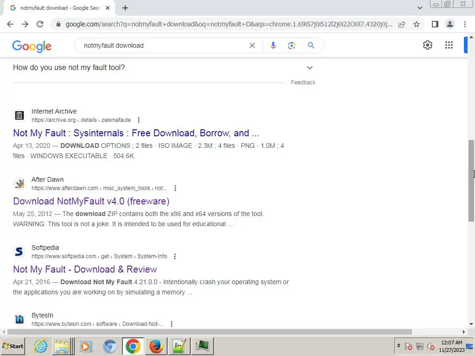Screen dimensions: 475x356
Task: Open Windows Media Player taskbar icon
Action: coord(86,346)
